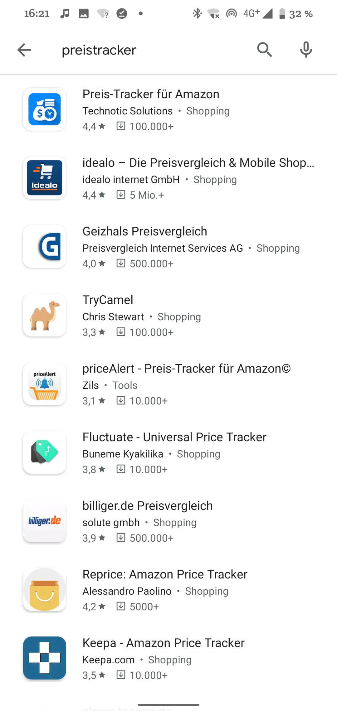Open the TryCamel camel icon
The image size is (337, 711).
(45, 315)
